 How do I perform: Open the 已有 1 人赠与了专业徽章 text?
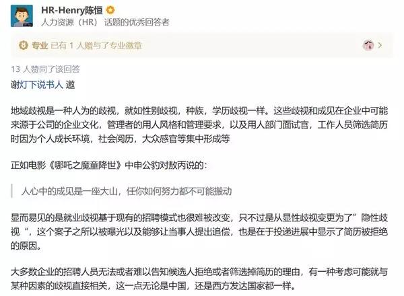coord(96,46)
